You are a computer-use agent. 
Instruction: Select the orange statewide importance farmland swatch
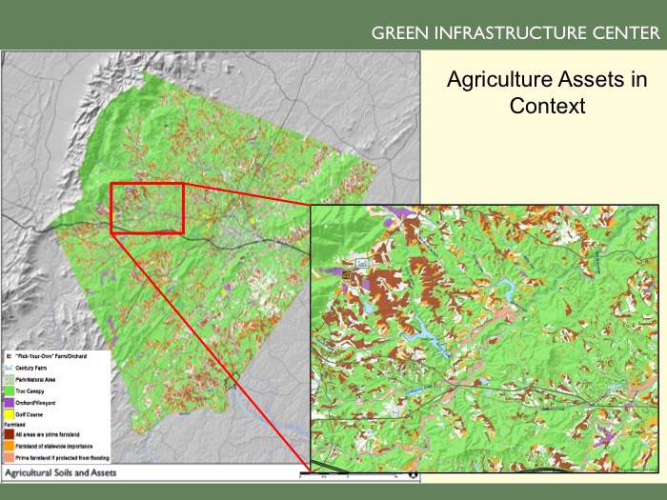click(x=8, y=445)
